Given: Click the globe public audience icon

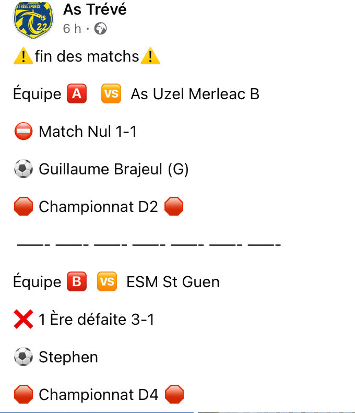Looking at the screenshot, I should [101, 29].
